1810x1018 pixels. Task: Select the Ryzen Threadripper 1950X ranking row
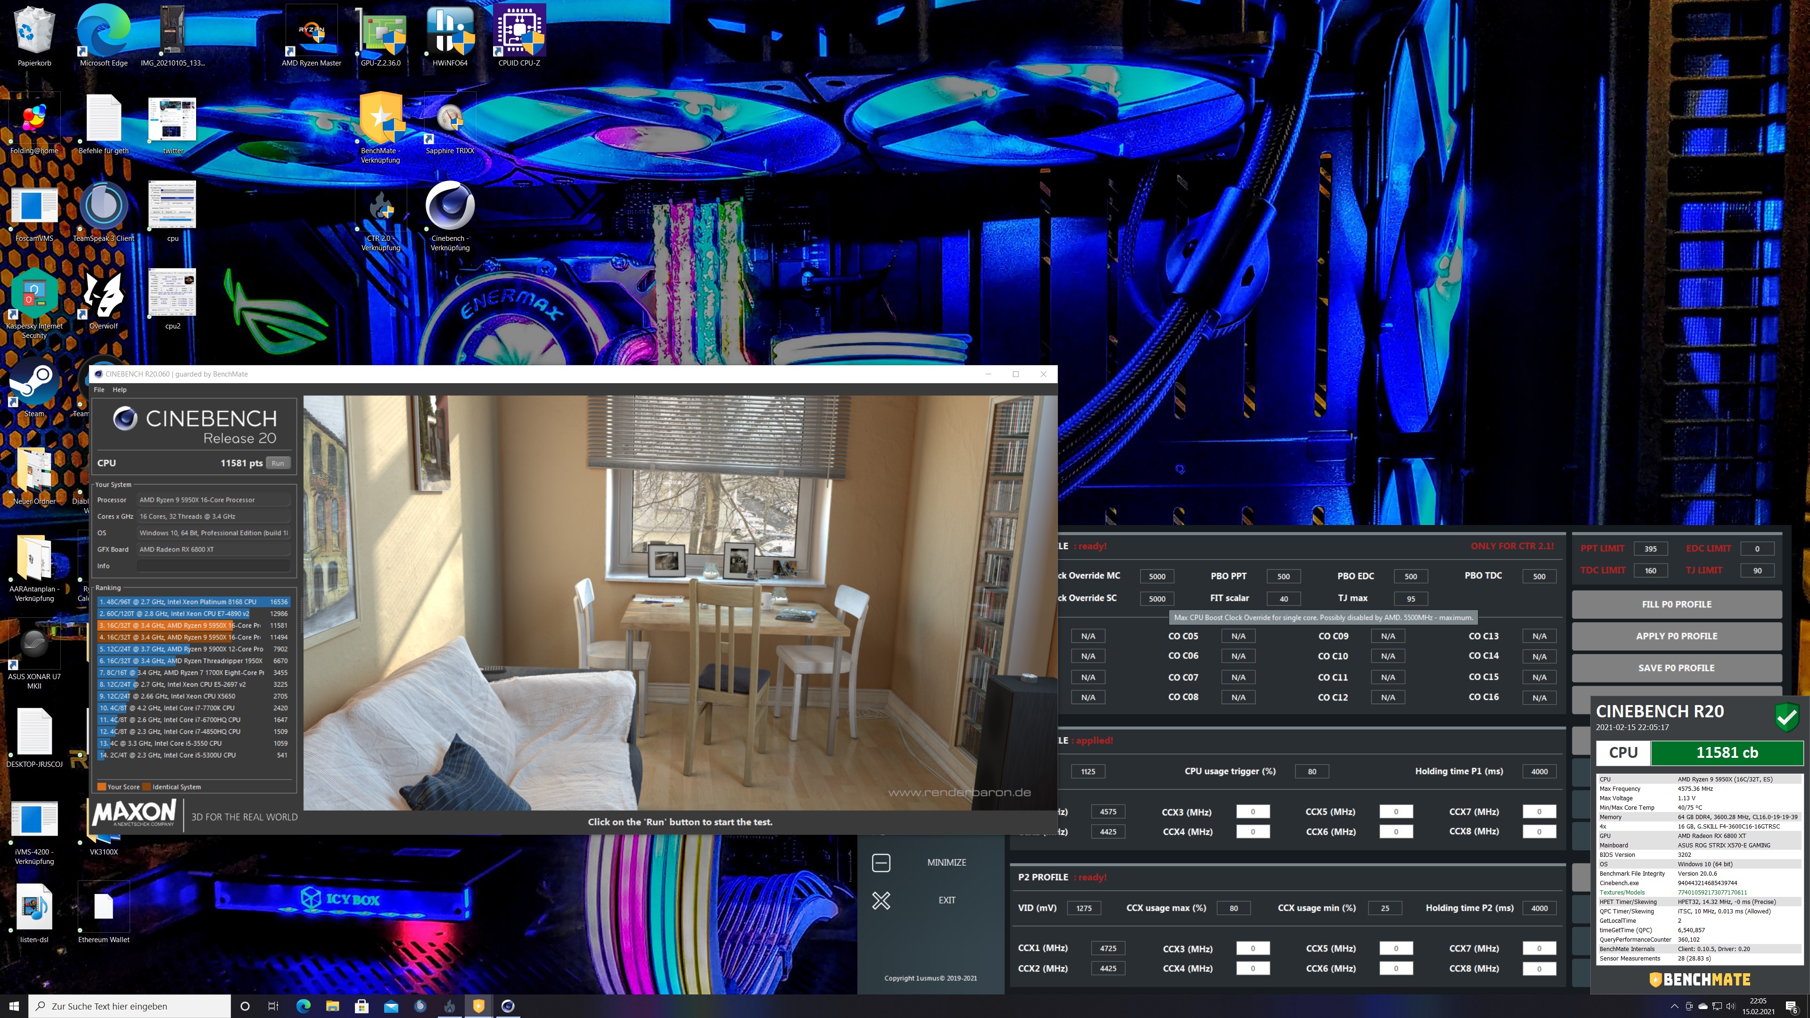[194, 660]
